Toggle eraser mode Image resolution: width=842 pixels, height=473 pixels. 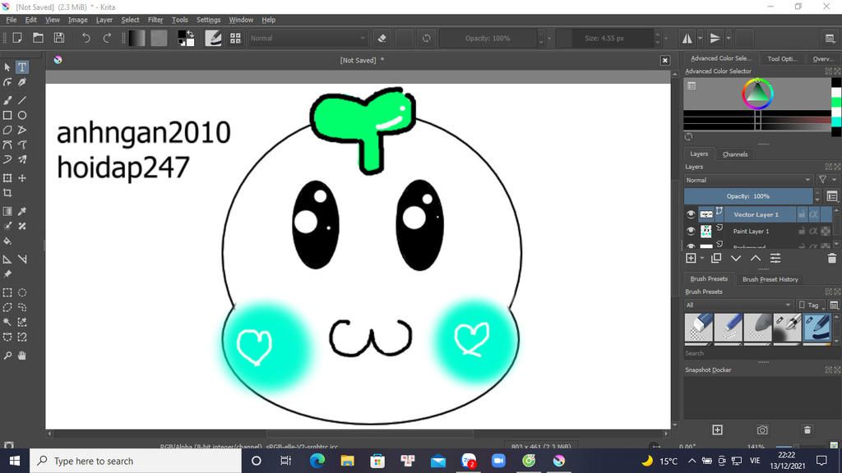pyautogui.click(x=382, y=38)
